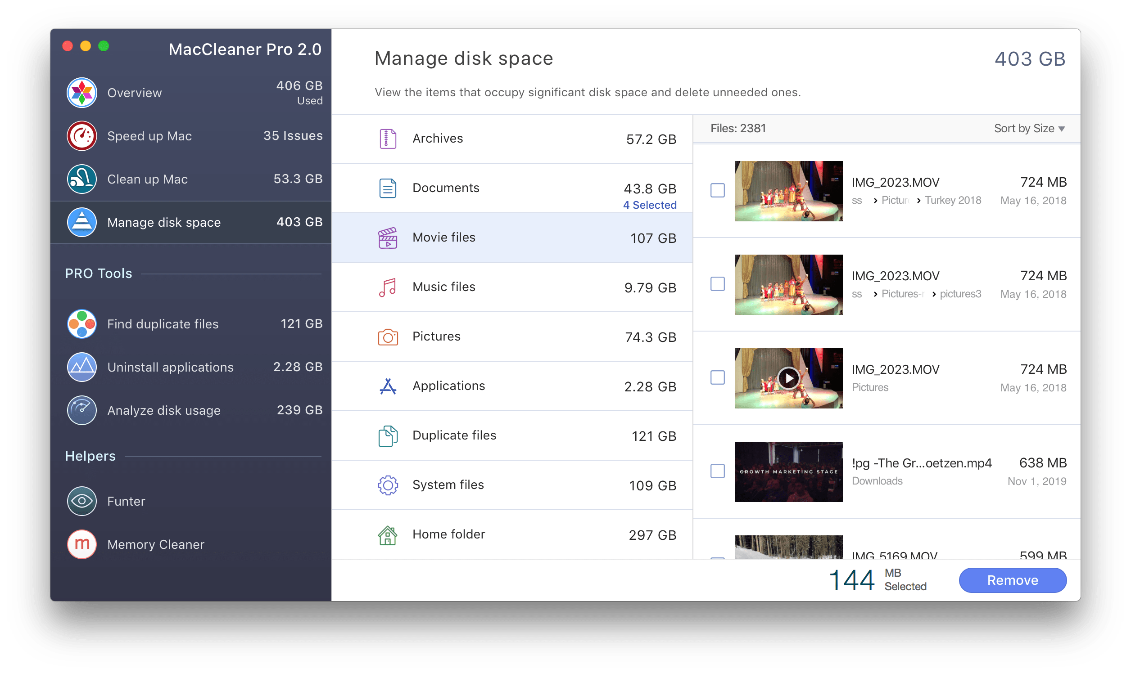Click the 638 MB size value
This screenshot has width=1131, height=673.
[1042, 462]
